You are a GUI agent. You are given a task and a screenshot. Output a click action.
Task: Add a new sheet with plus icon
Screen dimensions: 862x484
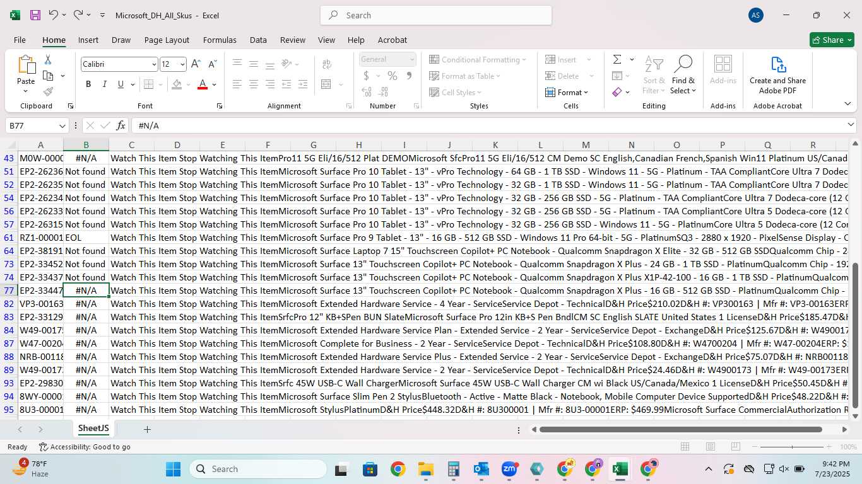tap(147, 429)
